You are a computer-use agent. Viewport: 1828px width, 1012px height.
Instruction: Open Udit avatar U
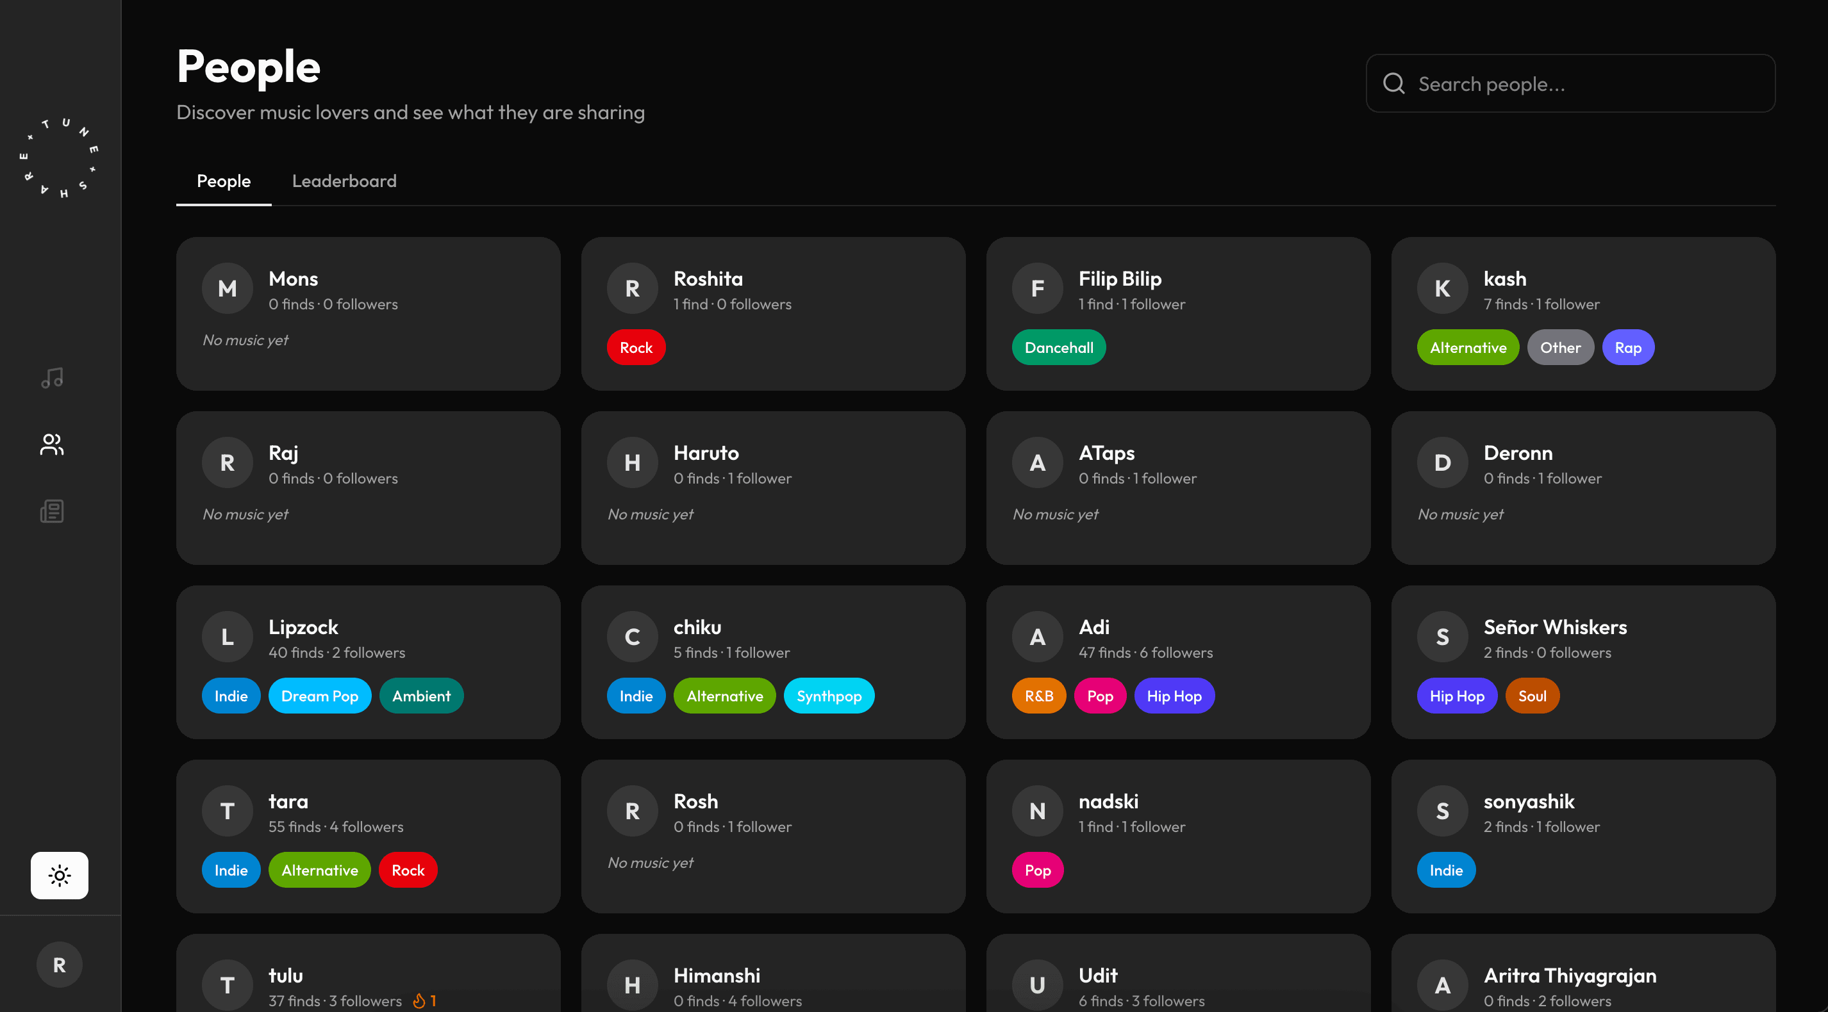1038,985
